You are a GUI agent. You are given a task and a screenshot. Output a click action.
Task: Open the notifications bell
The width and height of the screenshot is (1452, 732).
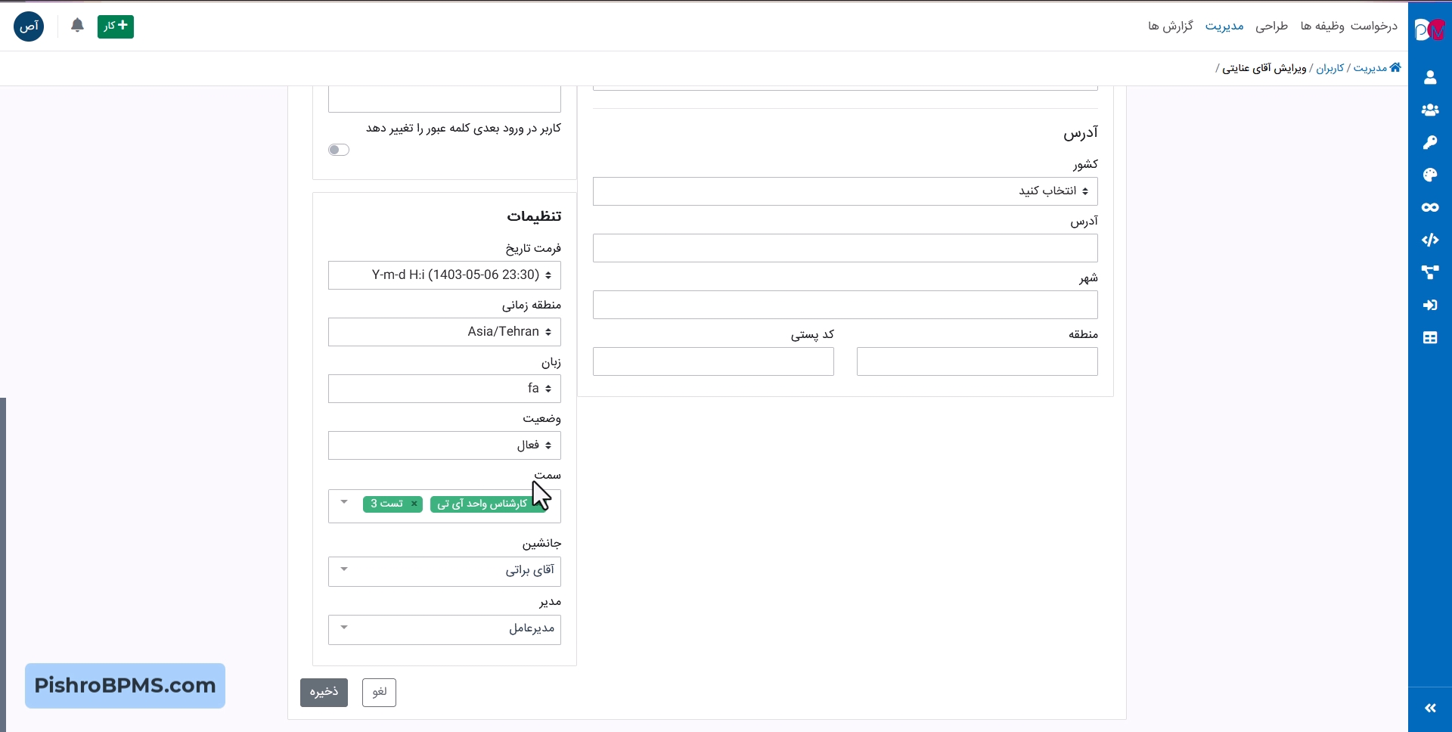click(x=77, y=26)
